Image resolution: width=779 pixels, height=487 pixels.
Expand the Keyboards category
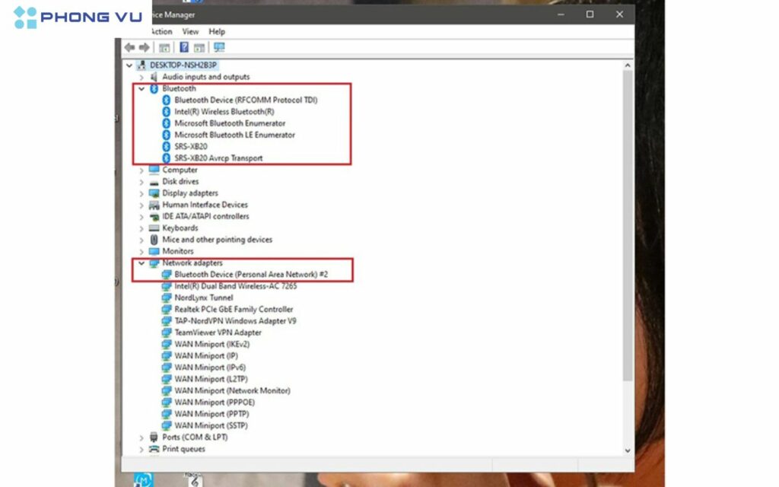tap(141, 228)
